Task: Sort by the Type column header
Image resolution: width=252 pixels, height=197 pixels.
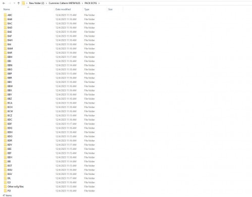Action: tap(87, 10)
